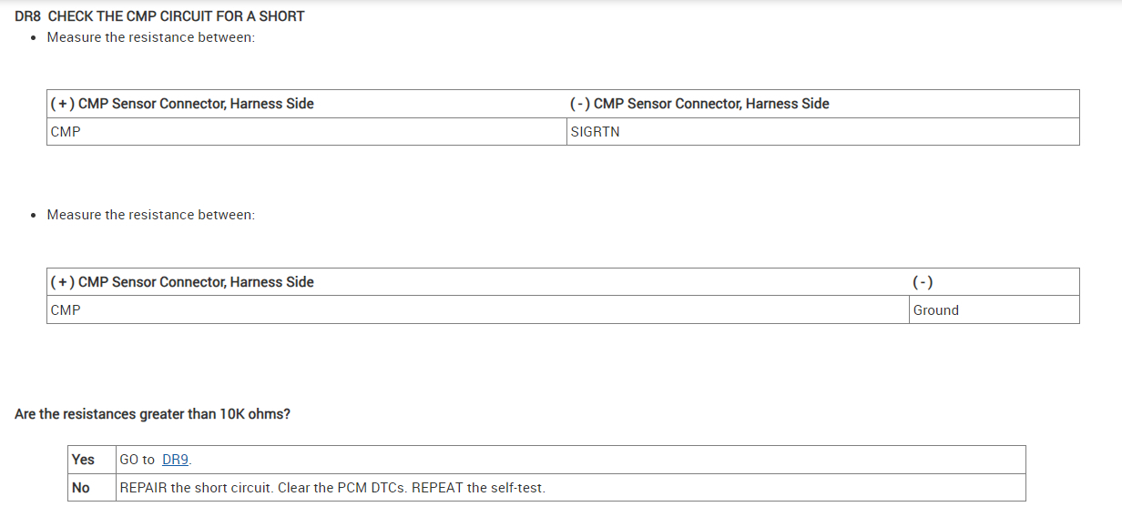The image size is (1122, 527).
Task: Click the second 'Measure the resistance between' line
Action: 150,215
